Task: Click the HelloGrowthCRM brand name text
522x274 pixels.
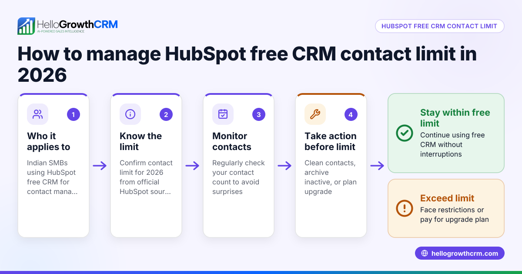Action: [x=77, y=24]
